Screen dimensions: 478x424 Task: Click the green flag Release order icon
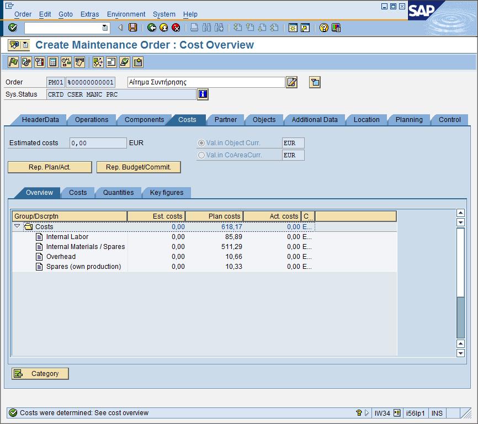13,62
